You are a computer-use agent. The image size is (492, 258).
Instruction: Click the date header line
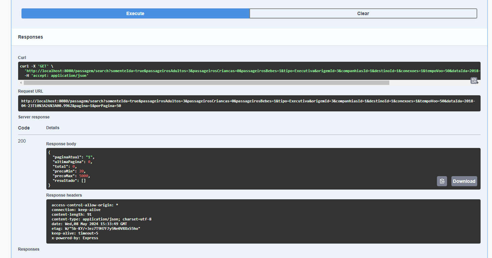89,224
